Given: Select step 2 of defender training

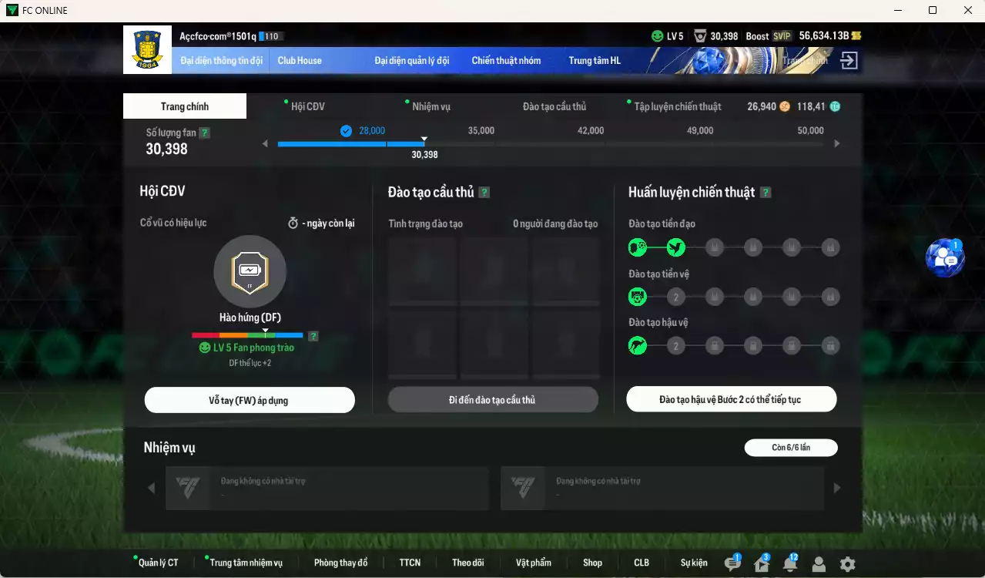Looking at the screenshot, I should coord(676,345).
